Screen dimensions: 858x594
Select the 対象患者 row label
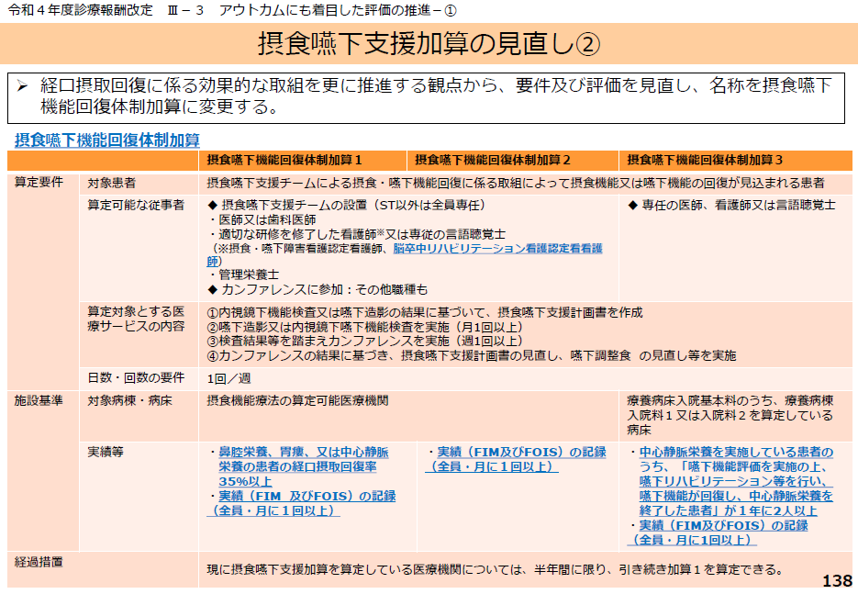pyautogui.click(x=112, y=182)
